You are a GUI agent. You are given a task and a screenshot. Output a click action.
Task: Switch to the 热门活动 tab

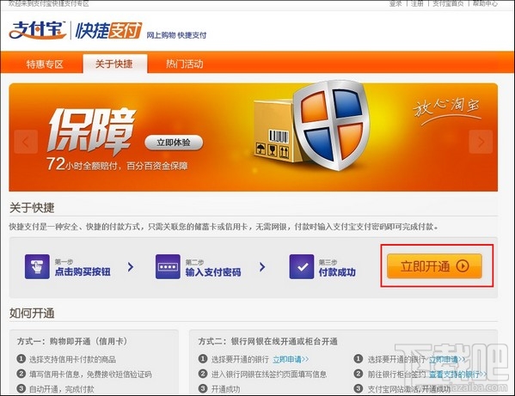184,64
